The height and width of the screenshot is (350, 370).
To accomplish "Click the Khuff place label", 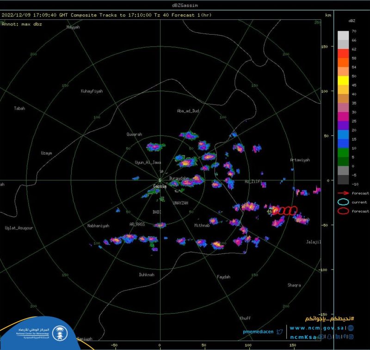I will pos(245,318).
